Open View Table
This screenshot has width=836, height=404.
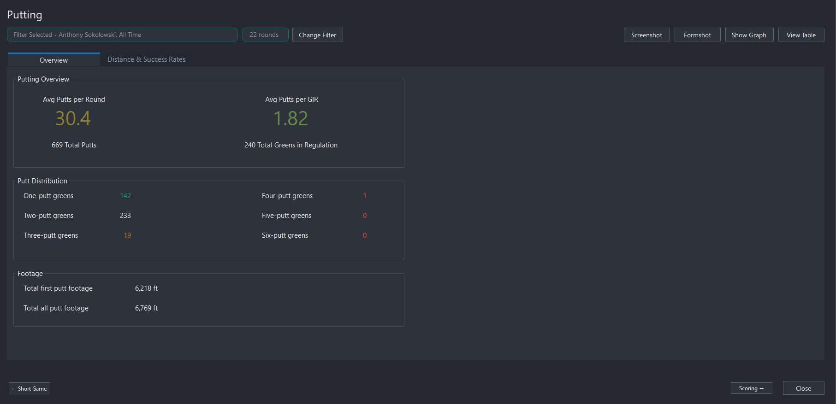801,35
